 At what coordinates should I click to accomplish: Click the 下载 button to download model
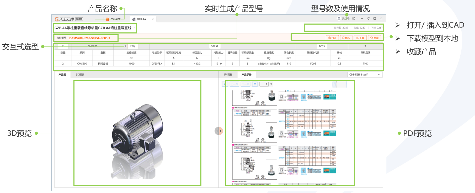coord(360,38)
